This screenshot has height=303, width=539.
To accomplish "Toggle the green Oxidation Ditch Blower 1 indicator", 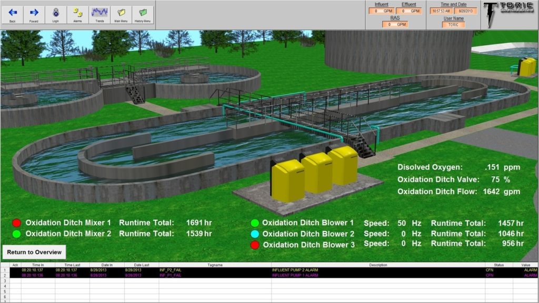I will tap(255, 223).
